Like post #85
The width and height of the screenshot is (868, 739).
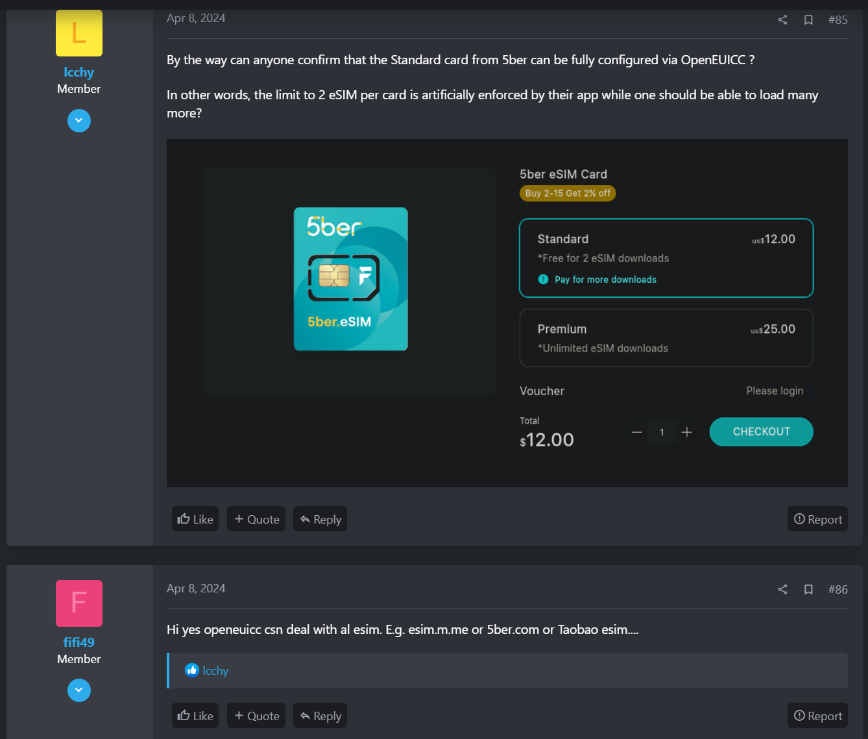[195, 519]
